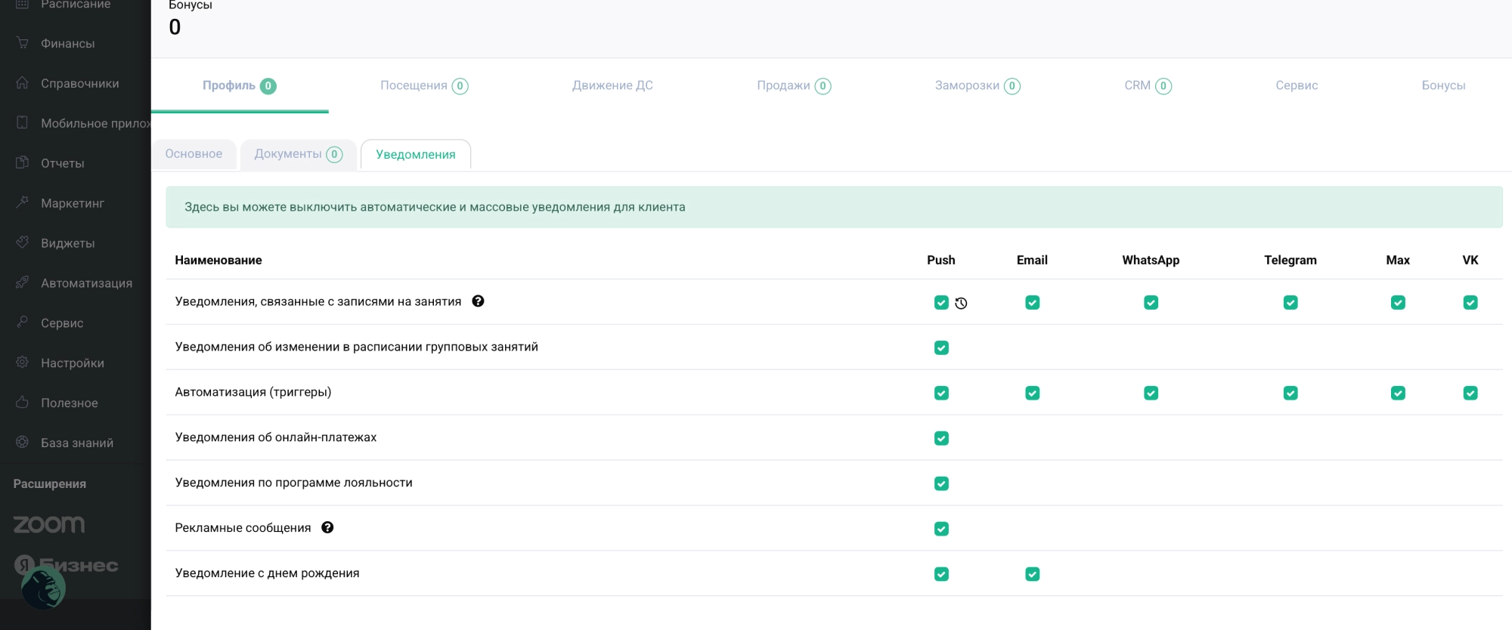Click help icon next to class booking notifications
This screenshot has width=1512, height=630.
point(478,301)
